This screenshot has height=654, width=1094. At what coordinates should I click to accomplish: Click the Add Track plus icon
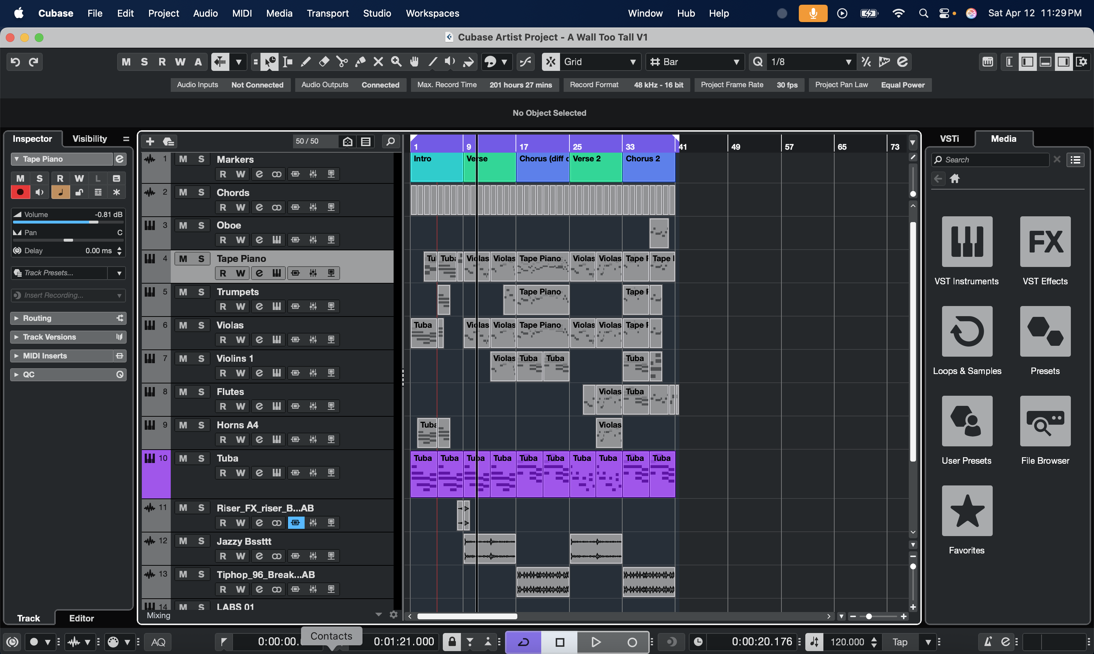[x=150, y=141]
